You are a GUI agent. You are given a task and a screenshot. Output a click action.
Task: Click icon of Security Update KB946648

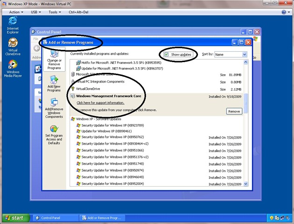tap(78, 177)
